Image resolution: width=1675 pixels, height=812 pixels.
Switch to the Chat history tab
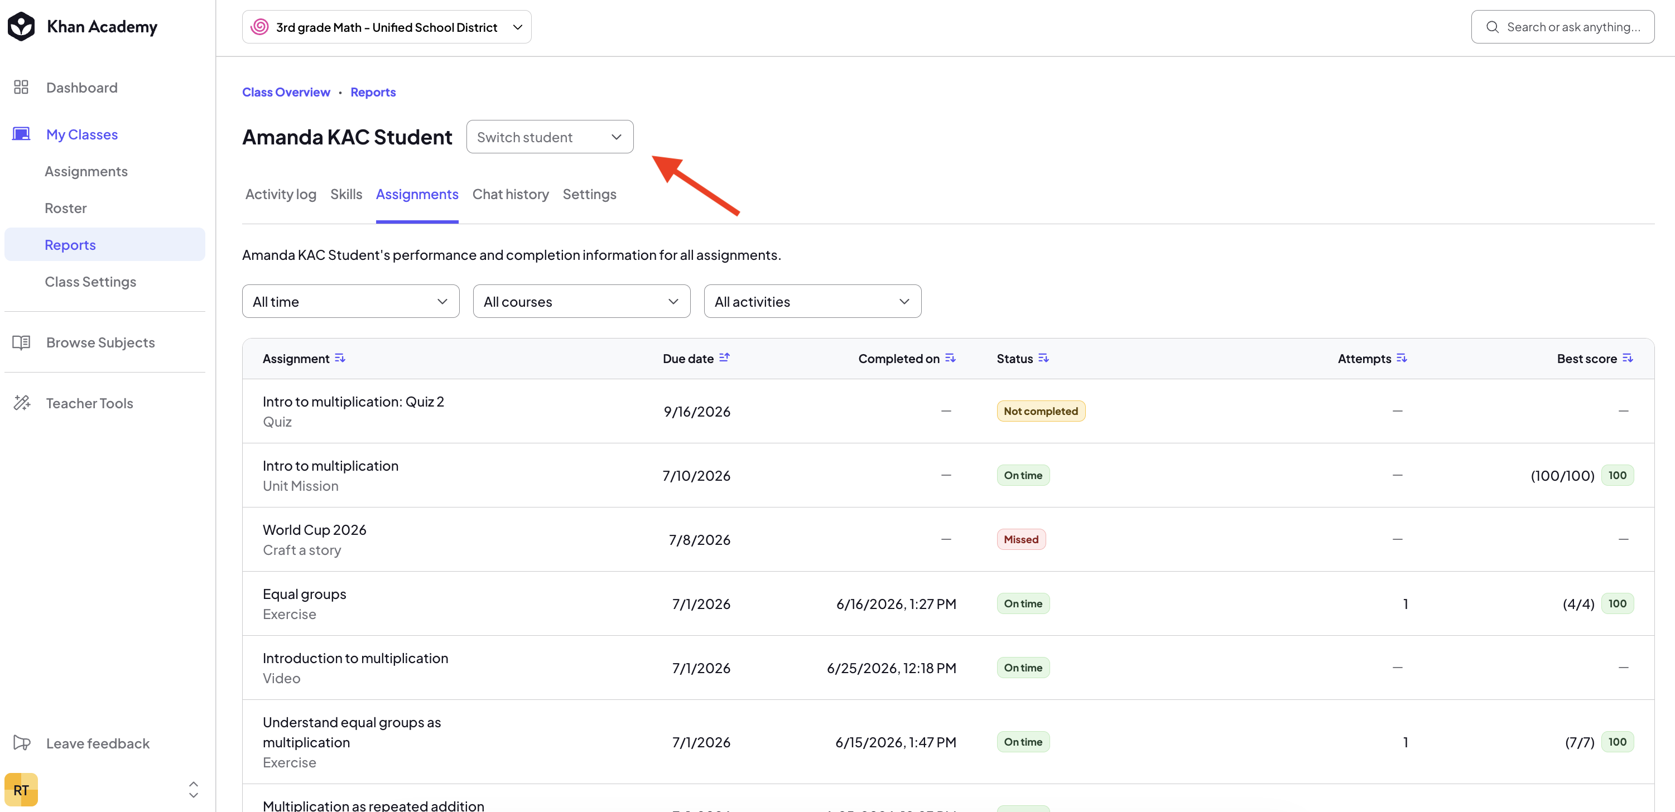pyautogui.click(x=511, y=194)
